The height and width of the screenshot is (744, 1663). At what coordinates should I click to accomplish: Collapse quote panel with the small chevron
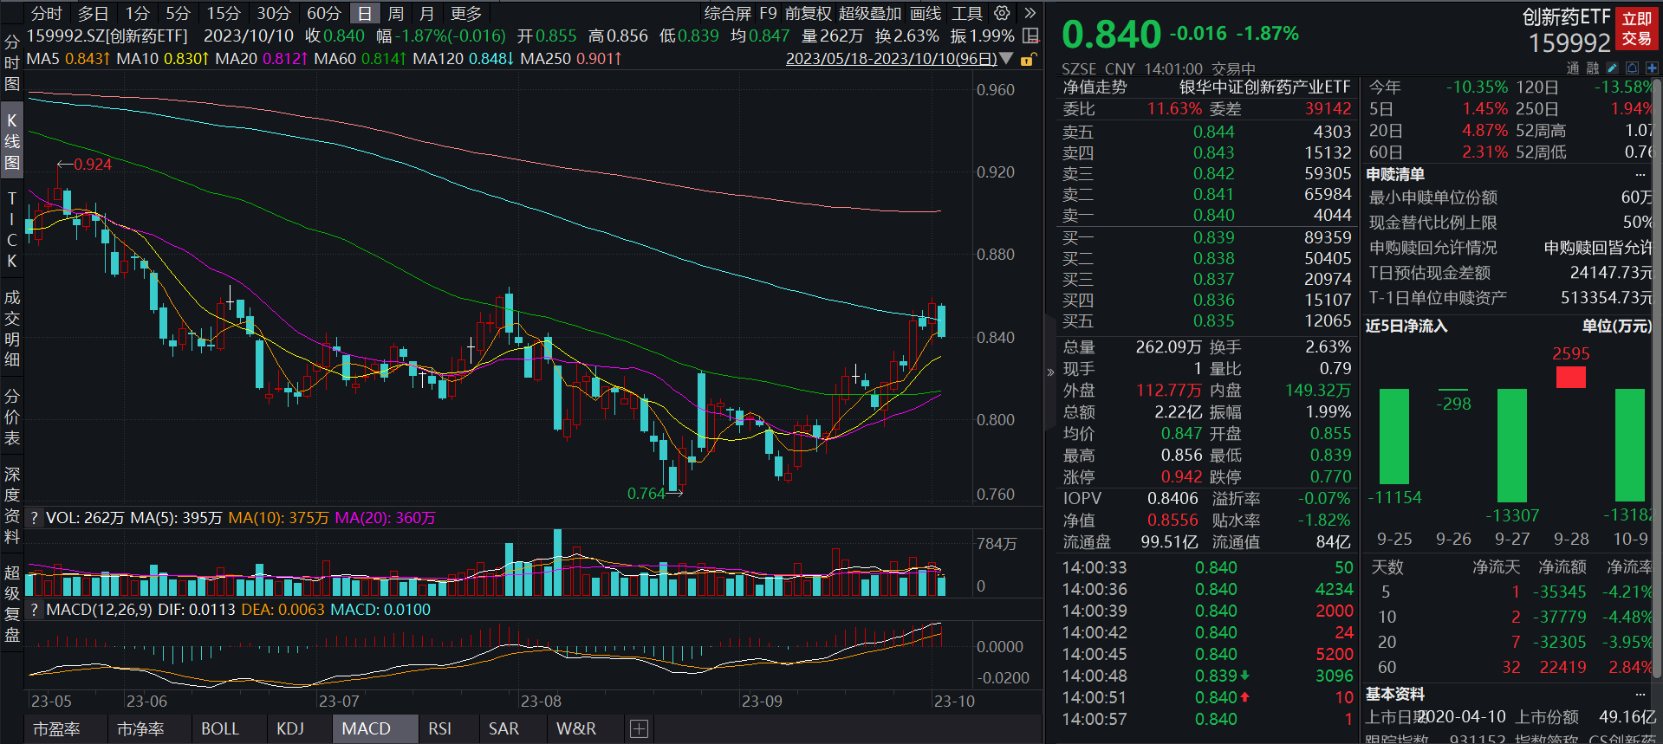[1050, 372]
